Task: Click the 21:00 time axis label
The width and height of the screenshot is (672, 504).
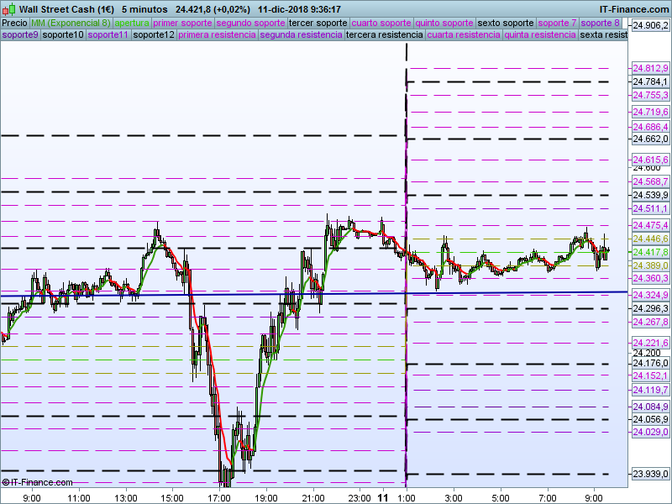Action: click(313, 498)
